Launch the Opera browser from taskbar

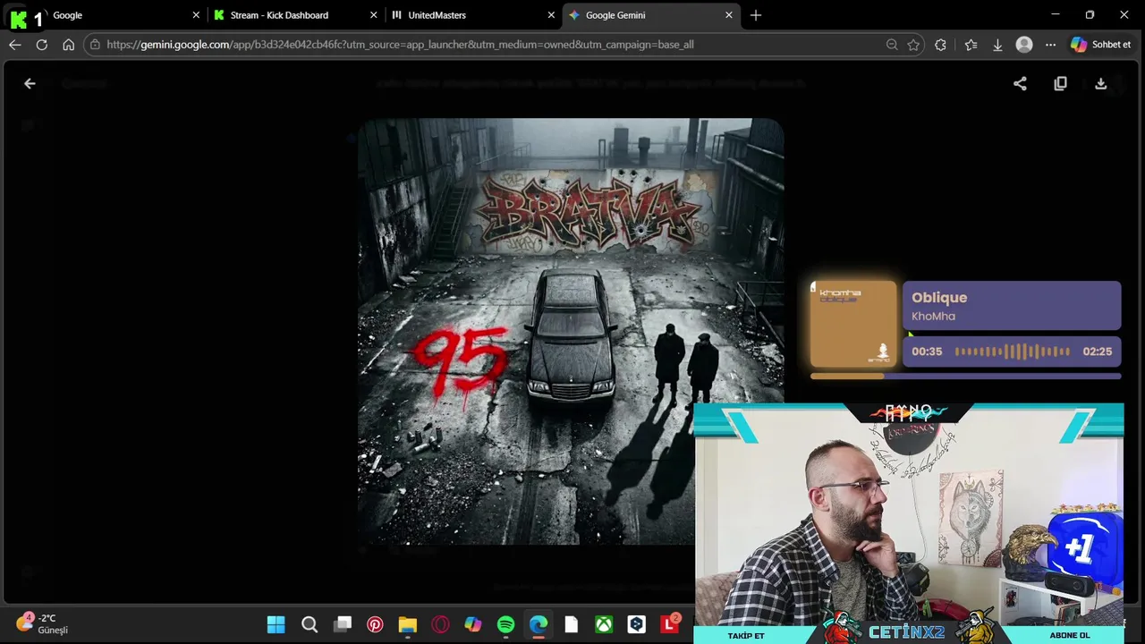(x=440, y=624)
